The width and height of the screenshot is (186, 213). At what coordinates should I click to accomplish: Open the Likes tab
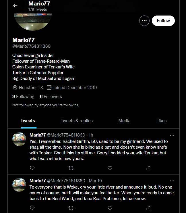coord(161,121)
